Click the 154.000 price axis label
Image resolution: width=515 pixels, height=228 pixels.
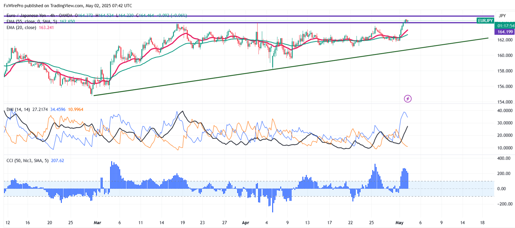click(x=504, y=102)
